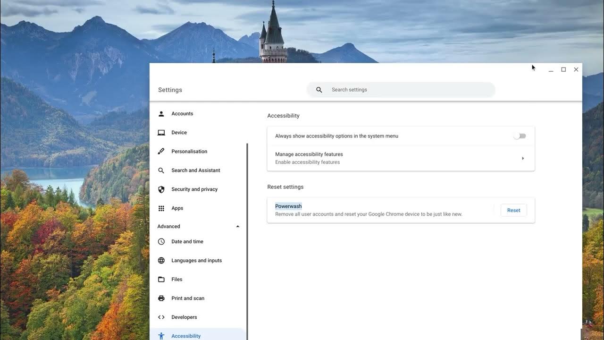Click the Security and privacy shield icon
Screen dimensions: 604x340
click(x=161, y=189)
